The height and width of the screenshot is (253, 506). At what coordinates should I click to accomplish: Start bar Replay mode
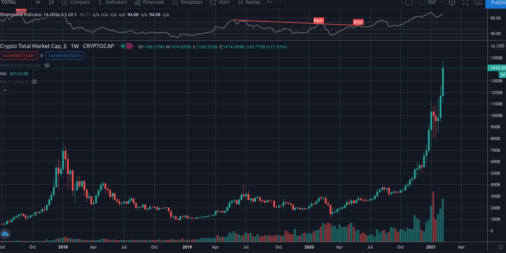[249, 2]
